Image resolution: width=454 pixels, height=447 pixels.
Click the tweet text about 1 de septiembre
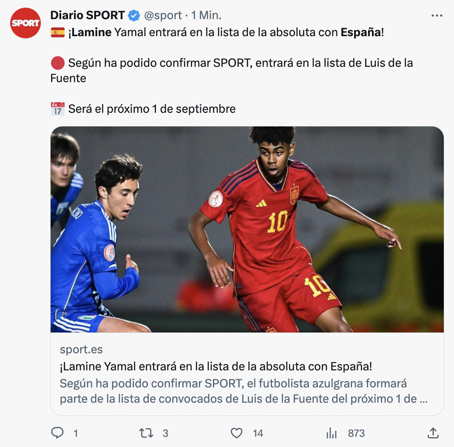pyautogui.click(x=152, y=109)
